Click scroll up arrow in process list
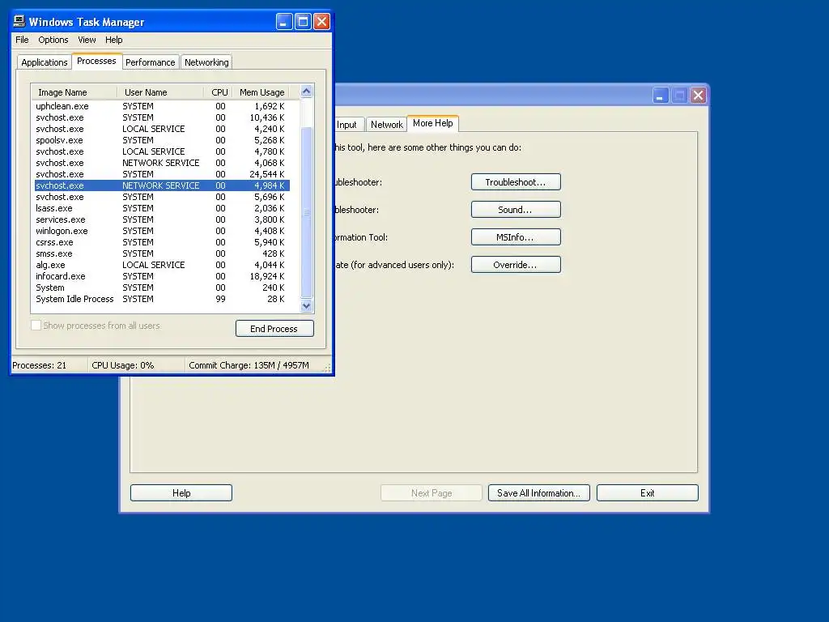Screen dimensions: 829x622 pyautogui.click(x=307, y=92)
